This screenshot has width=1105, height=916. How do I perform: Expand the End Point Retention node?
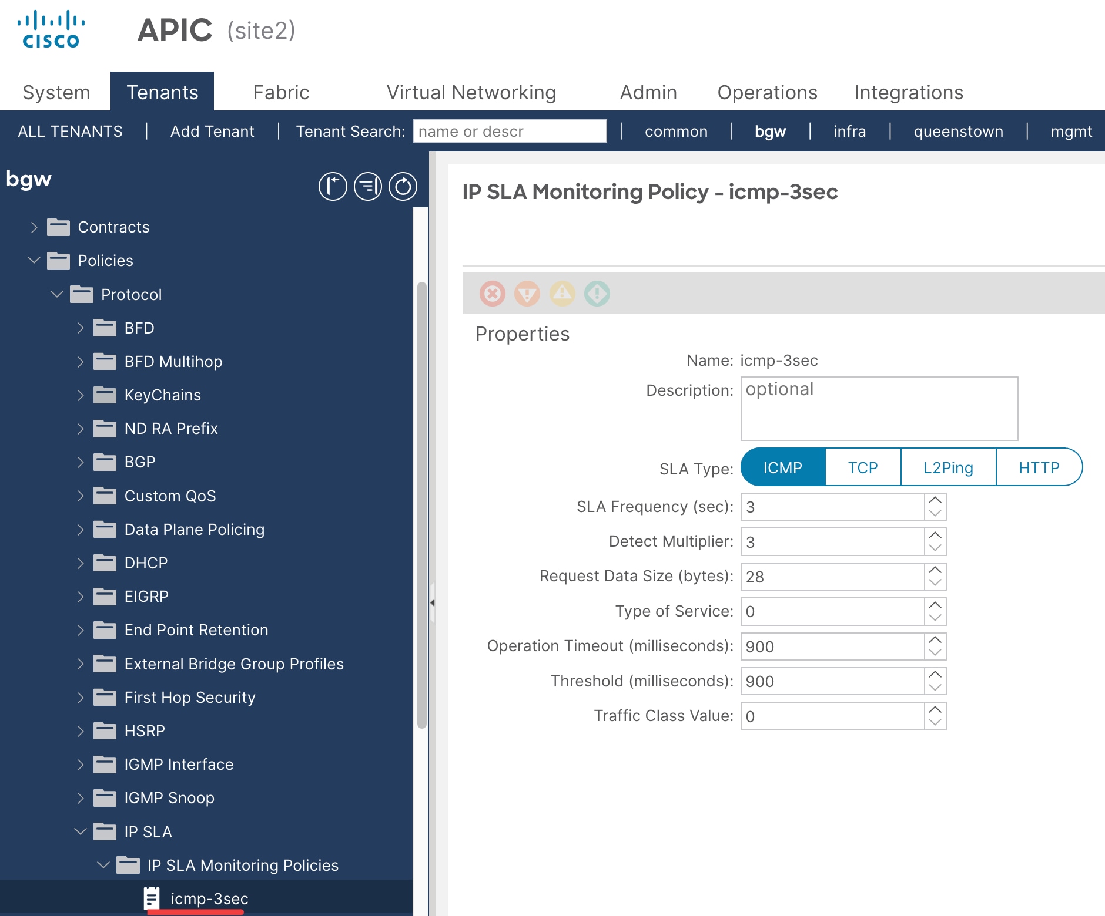click(81, 630)
